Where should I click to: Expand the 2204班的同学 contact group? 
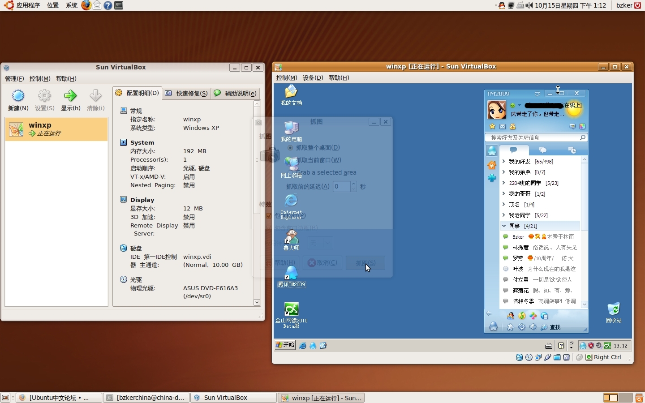coord(504,183)
